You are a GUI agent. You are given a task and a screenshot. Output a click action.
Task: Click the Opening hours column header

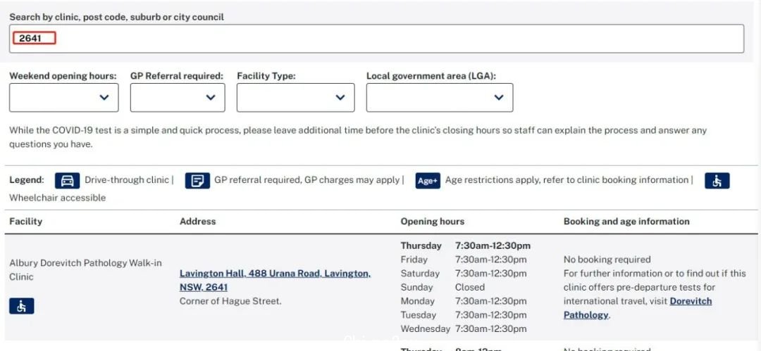[x=433, y=221]
